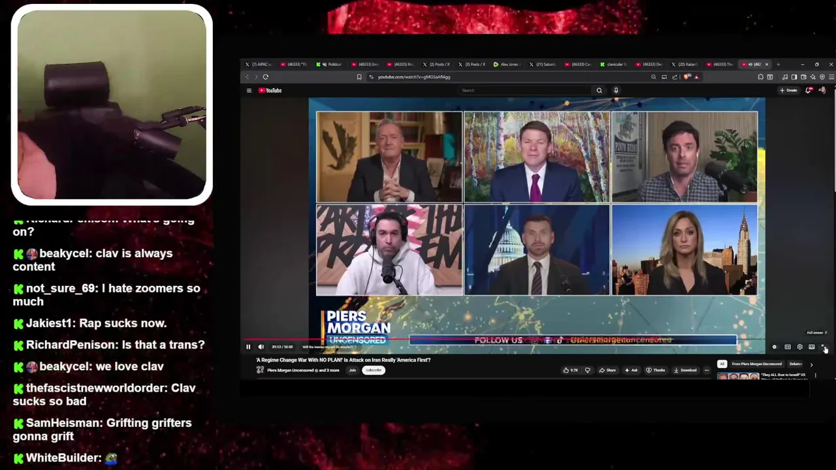Reload the YouTube page
The height and width of the screenshot is (470, 836).
click(x=266, y=76)
